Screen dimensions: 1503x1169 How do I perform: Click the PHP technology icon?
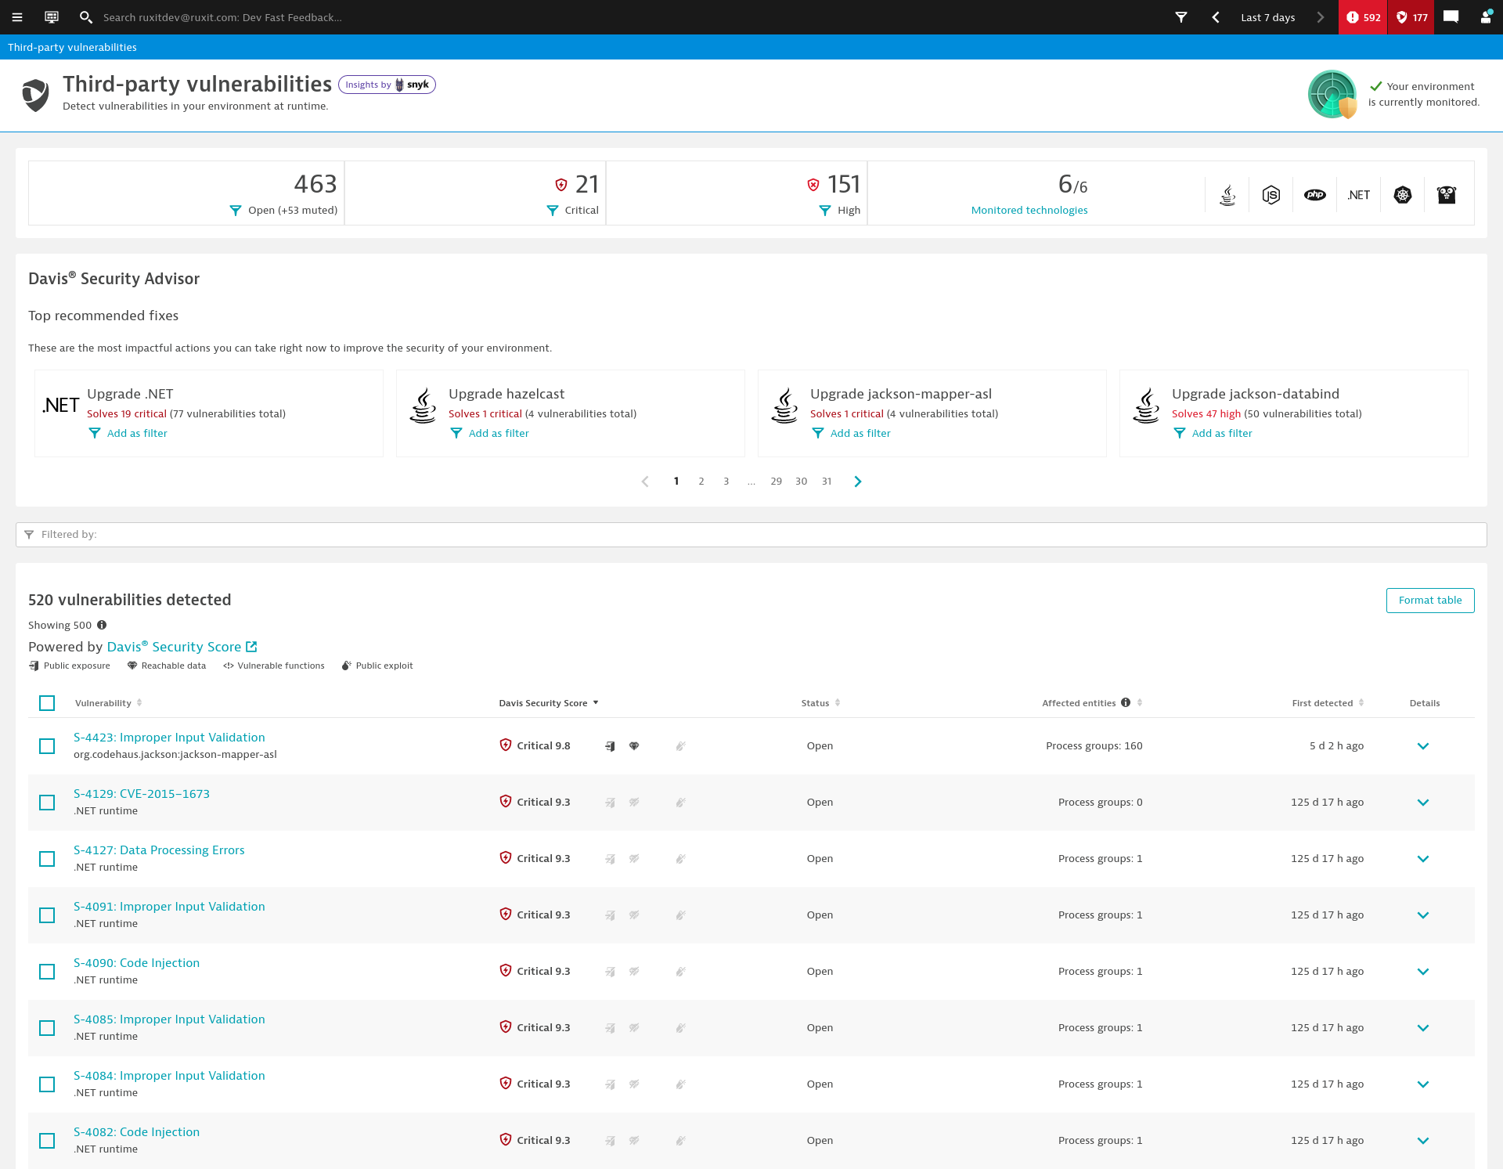[1315, 195]
